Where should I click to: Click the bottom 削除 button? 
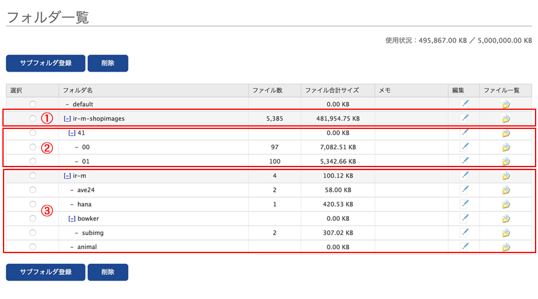108,272
